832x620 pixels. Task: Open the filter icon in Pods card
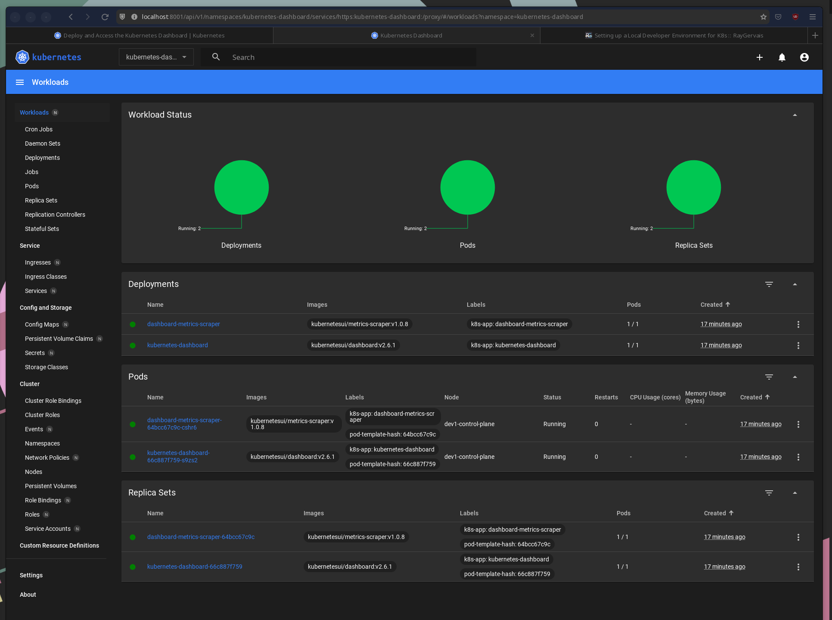pyautogui.click(x=769, y=377)
